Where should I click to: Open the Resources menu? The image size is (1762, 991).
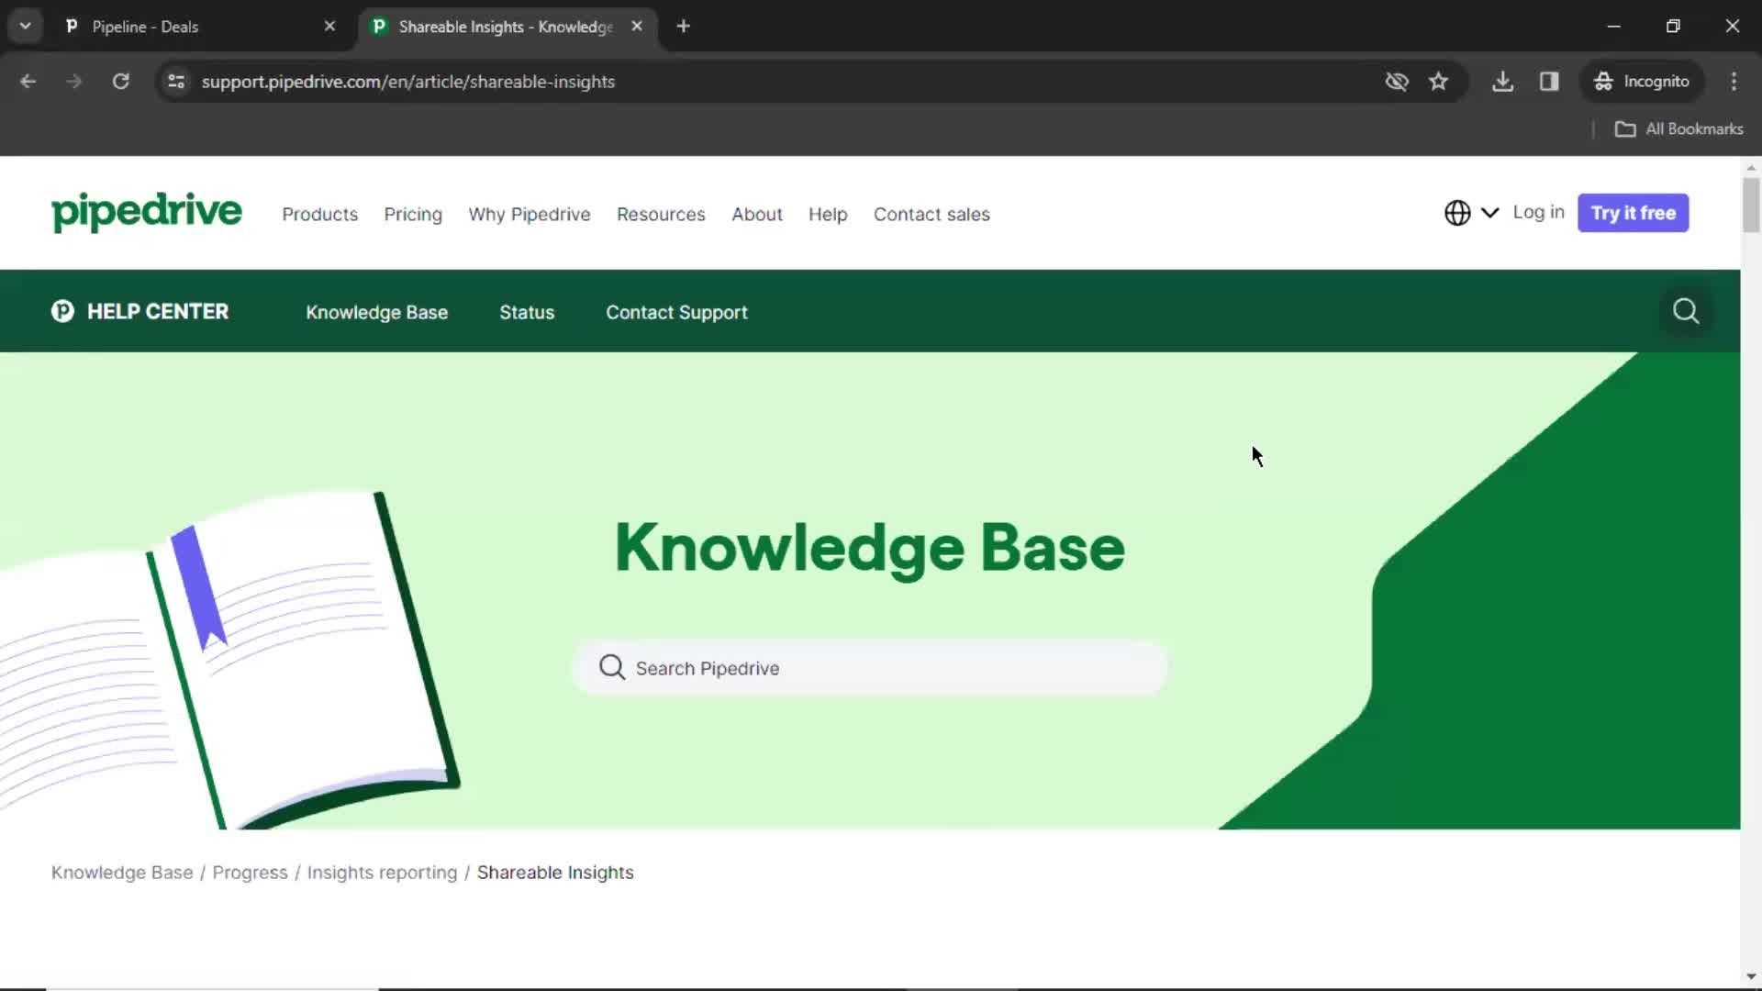click(x=661, y=214)
